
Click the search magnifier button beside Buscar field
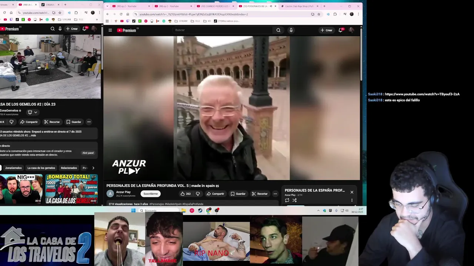[x=278, y=30]
